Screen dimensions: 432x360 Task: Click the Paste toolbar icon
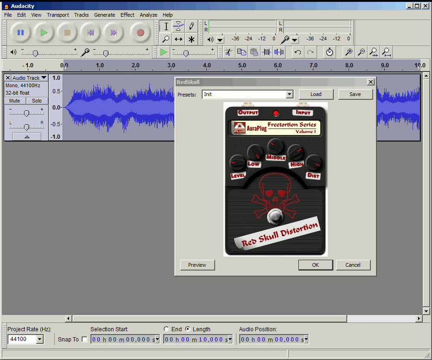(254, 52)
